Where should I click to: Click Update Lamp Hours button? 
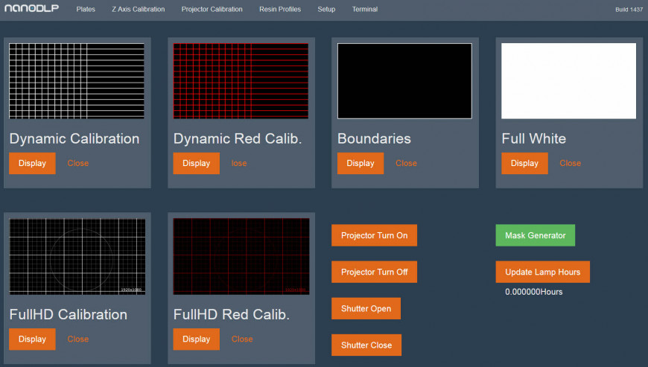[x=542, y=272]
